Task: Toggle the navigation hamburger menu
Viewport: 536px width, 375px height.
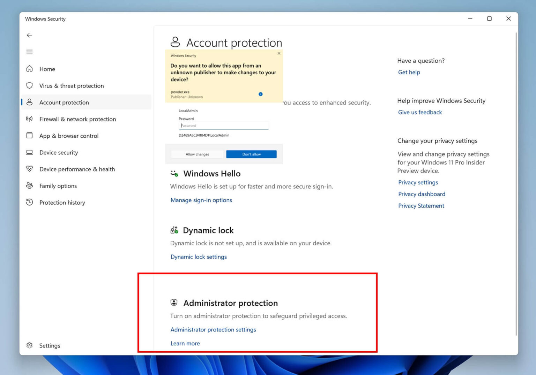Action: pyautogui.click(x=29, y=52)
